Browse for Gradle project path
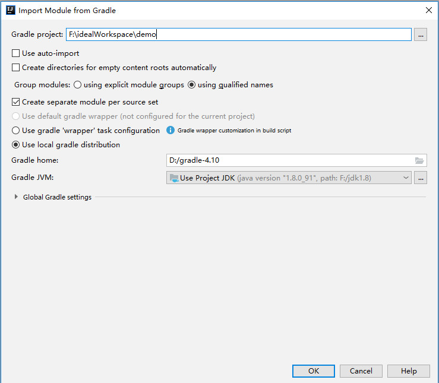 [x=421, y=34]
